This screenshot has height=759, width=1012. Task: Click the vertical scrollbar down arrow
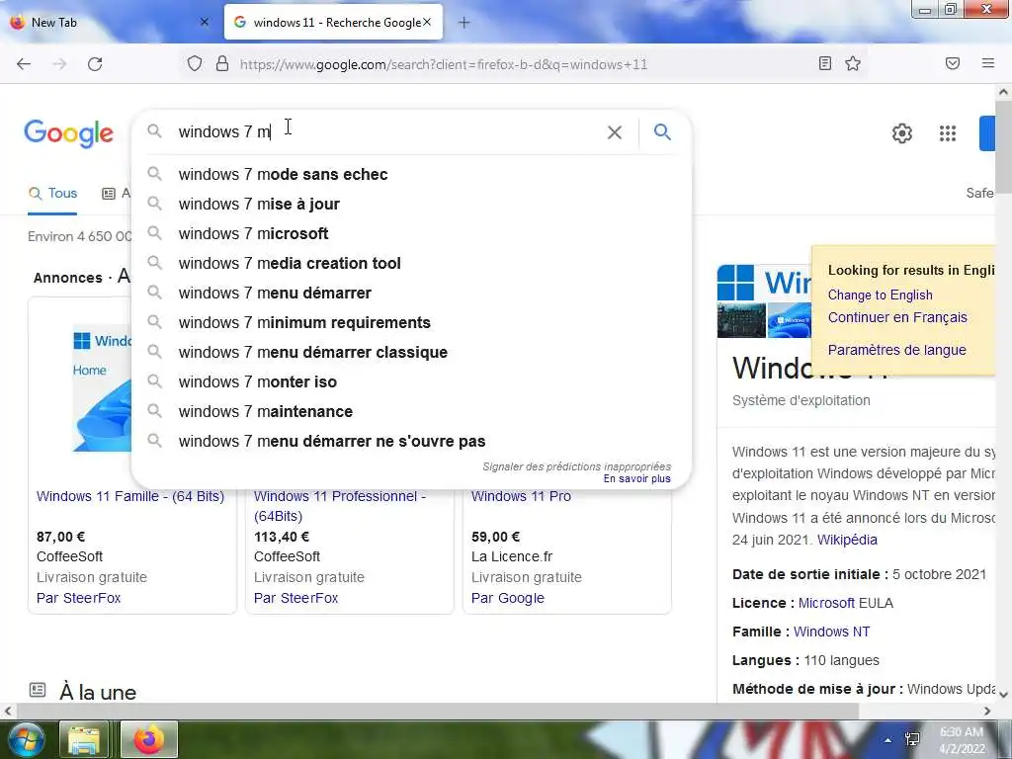click(1003, 694)
